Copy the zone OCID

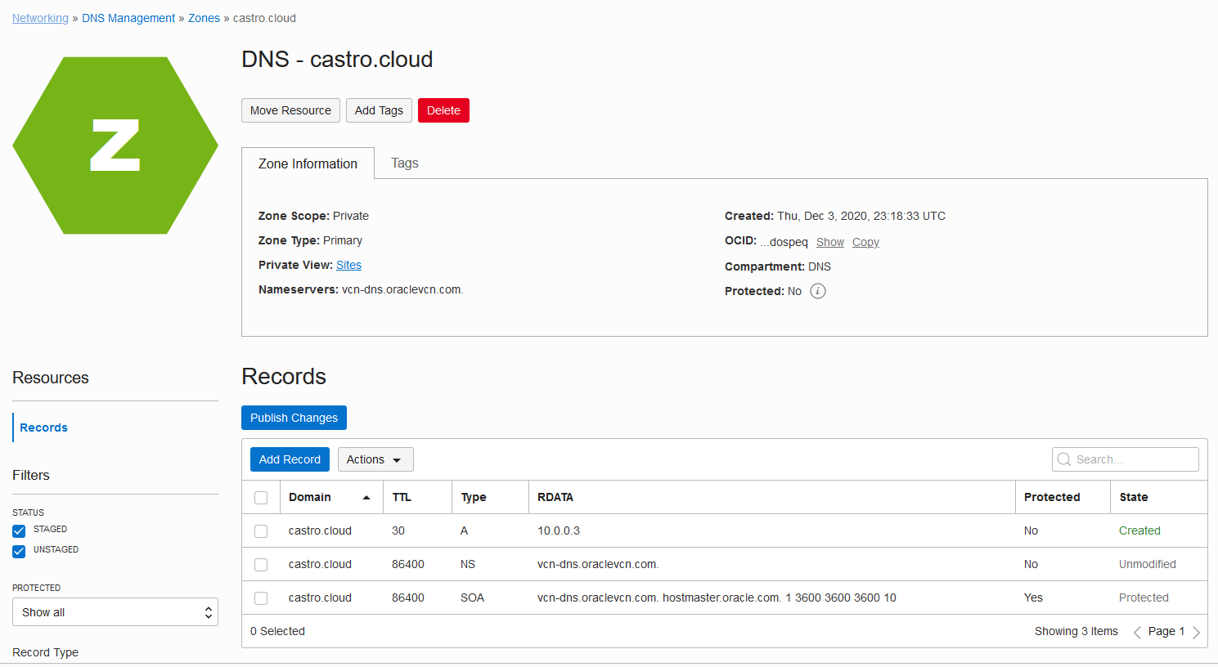(865, 242)
